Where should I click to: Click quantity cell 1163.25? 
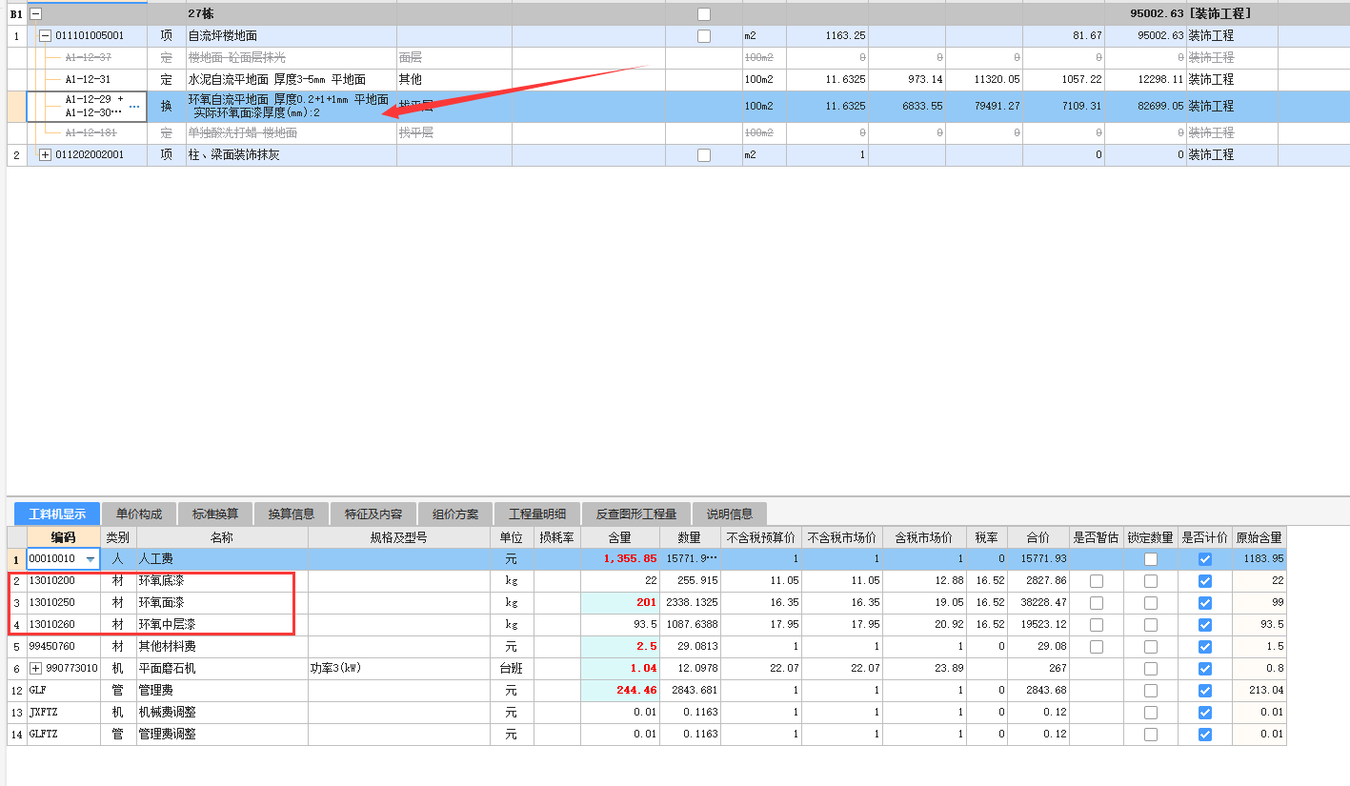(827, 36)
